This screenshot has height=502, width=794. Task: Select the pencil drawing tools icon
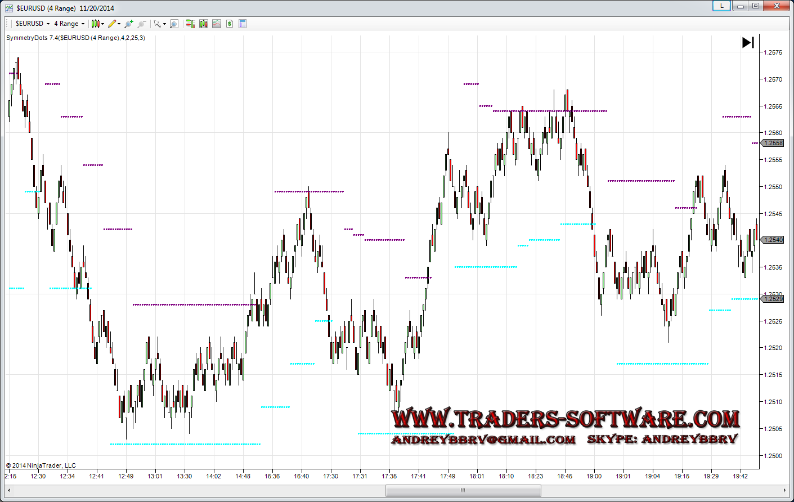tap(112, 24)
